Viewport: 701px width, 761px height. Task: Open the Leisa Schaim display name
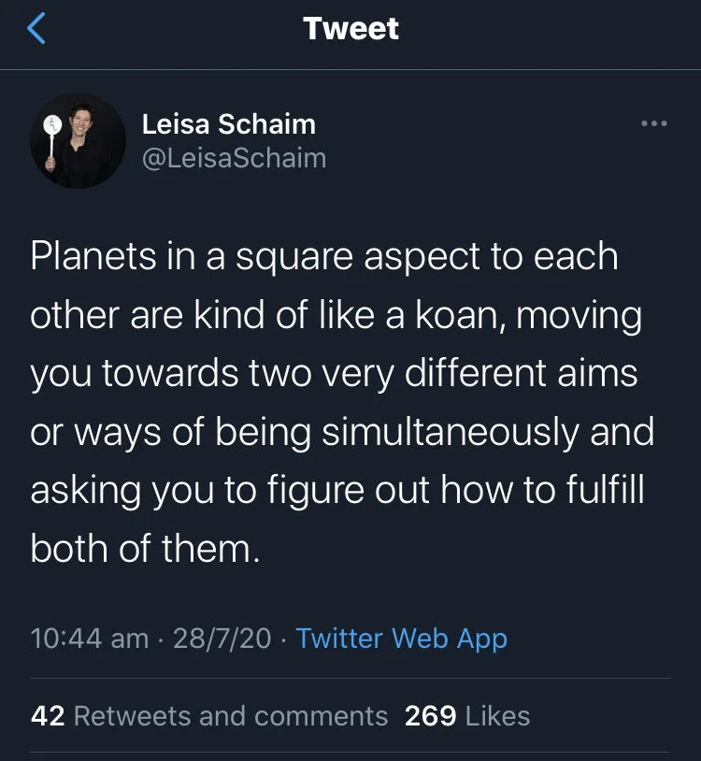pyautogui.click(x=228, y=123)
